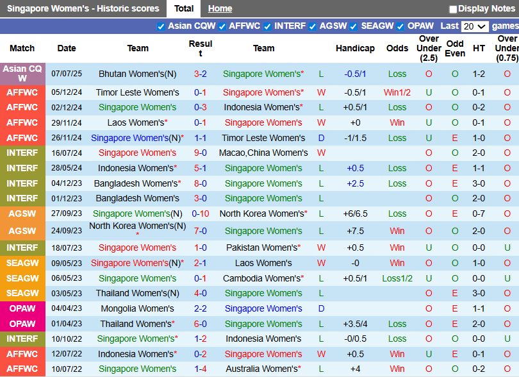Screen dimensions: 519x377
Task: Uncheck the AGSW filter checkbox
Action: (x=313, y=26)
